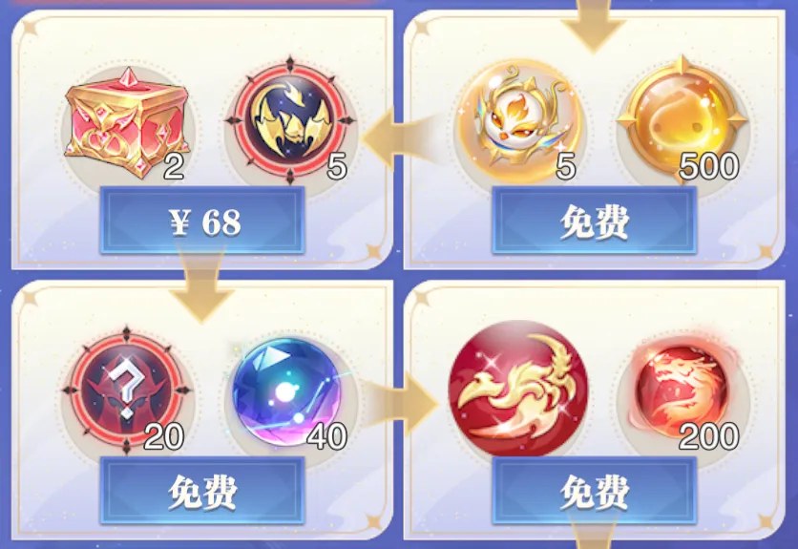Tap the 500 quantity on the coin orb
798x549 pixels.
(708, 166)
